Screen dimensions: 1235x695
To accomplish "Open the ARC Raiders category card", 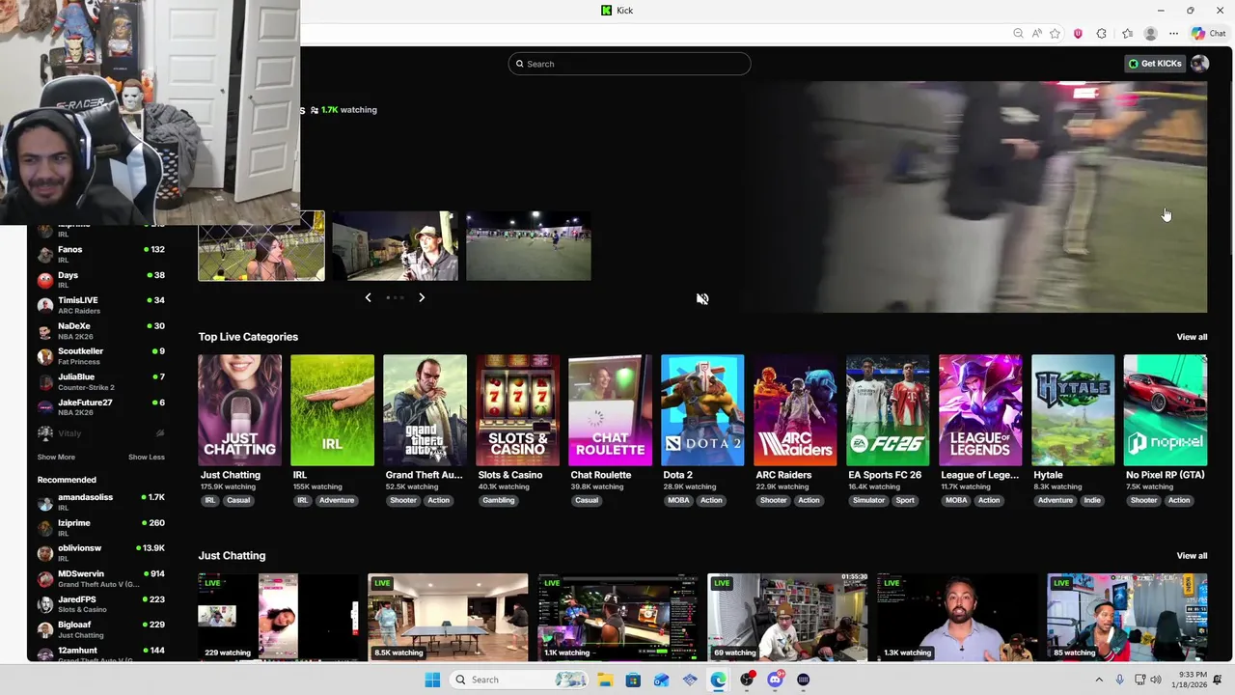I will [795, 410].
